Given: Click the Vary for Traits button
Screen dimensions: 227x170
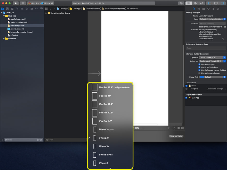Looking at the screenshot, I should point(176,136).
